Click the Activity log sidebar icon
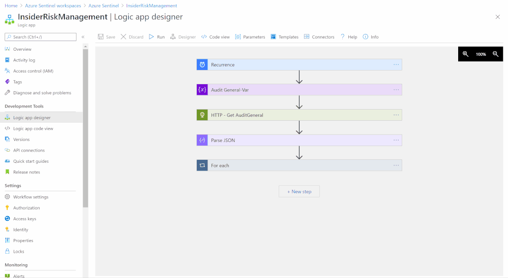 coord(8,60)
